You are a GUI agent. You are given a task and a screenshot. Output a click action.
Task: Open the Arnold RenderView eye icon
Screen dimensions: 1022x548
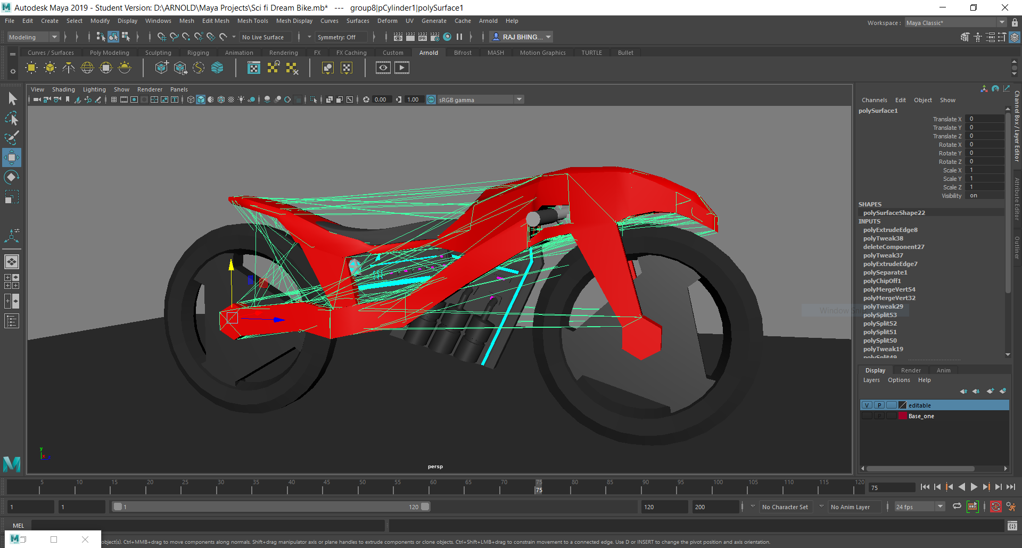coord(383,68)
